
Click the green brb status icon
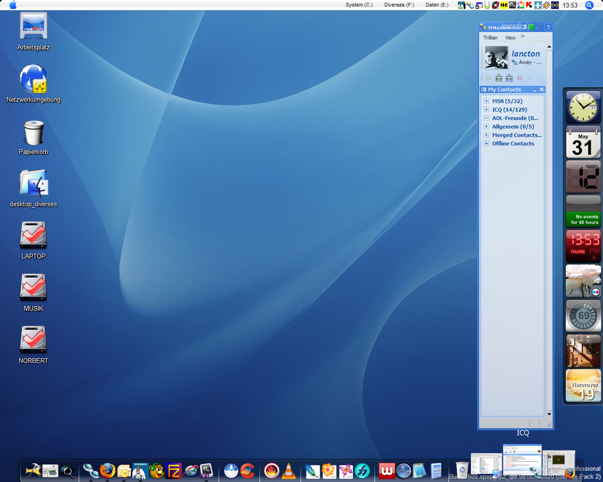pos(498,78)
